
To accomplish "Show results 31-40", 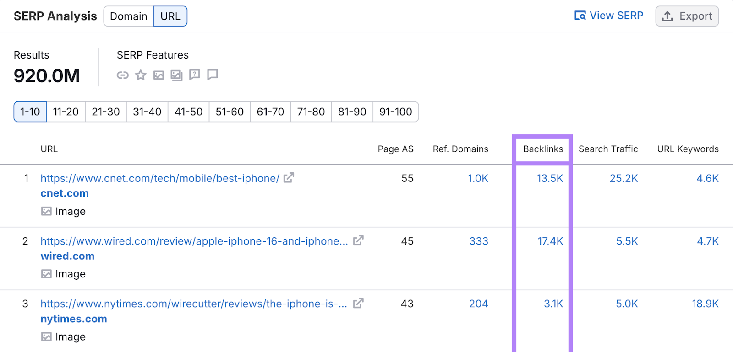I will pos(147,112).
